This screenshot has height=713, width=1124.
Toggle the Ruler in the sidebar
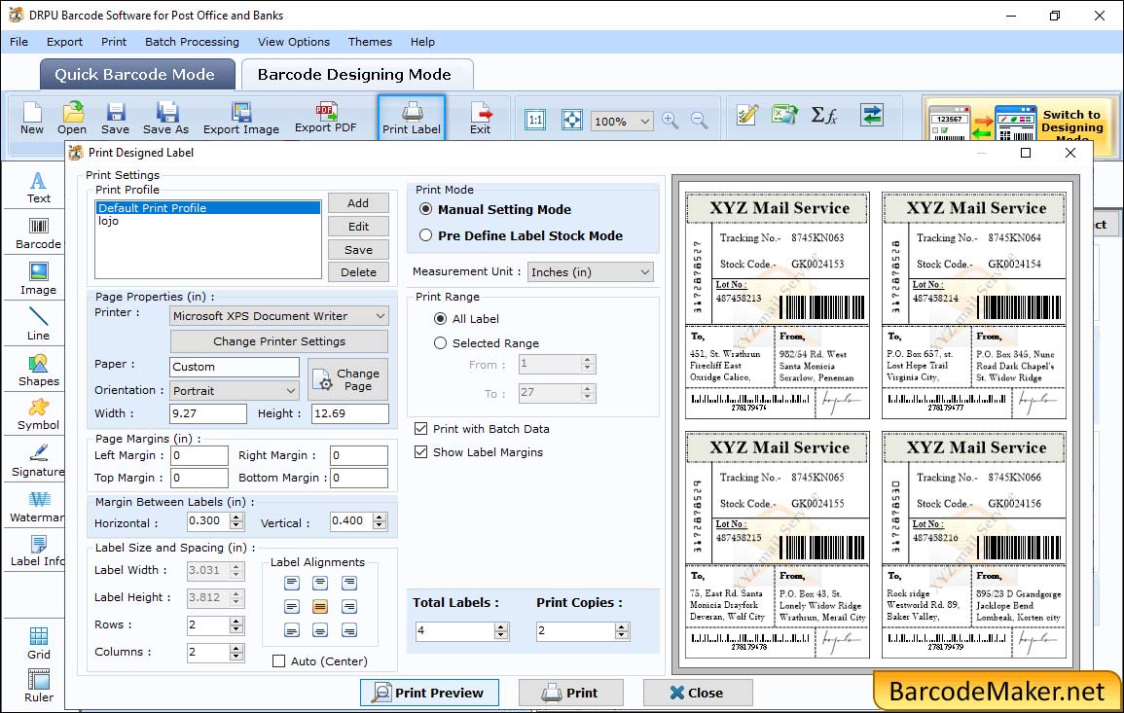39,686
